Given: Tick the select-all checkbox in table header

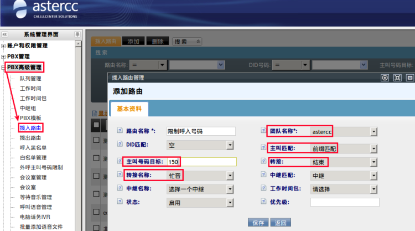Looking at the screenshot, I should point(96,125).
